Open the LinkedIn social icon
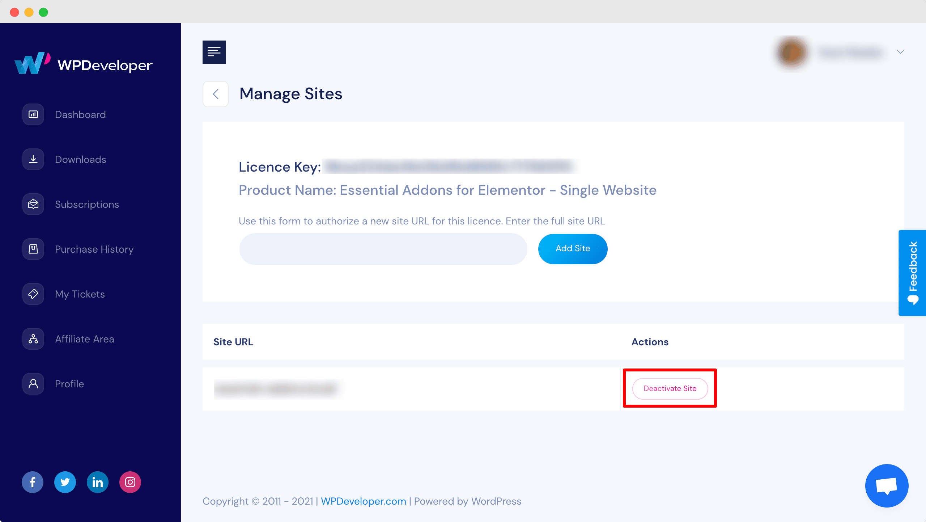The width and height of the screenshot is (926, 522). coord(97,482)
